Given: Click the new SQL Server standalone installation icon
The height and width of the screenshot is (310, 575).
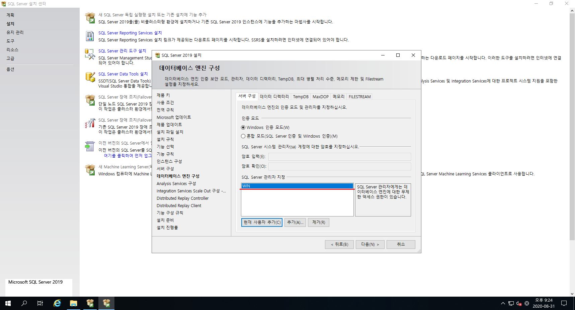Looking at the screenshot, I should click(90, 18).
